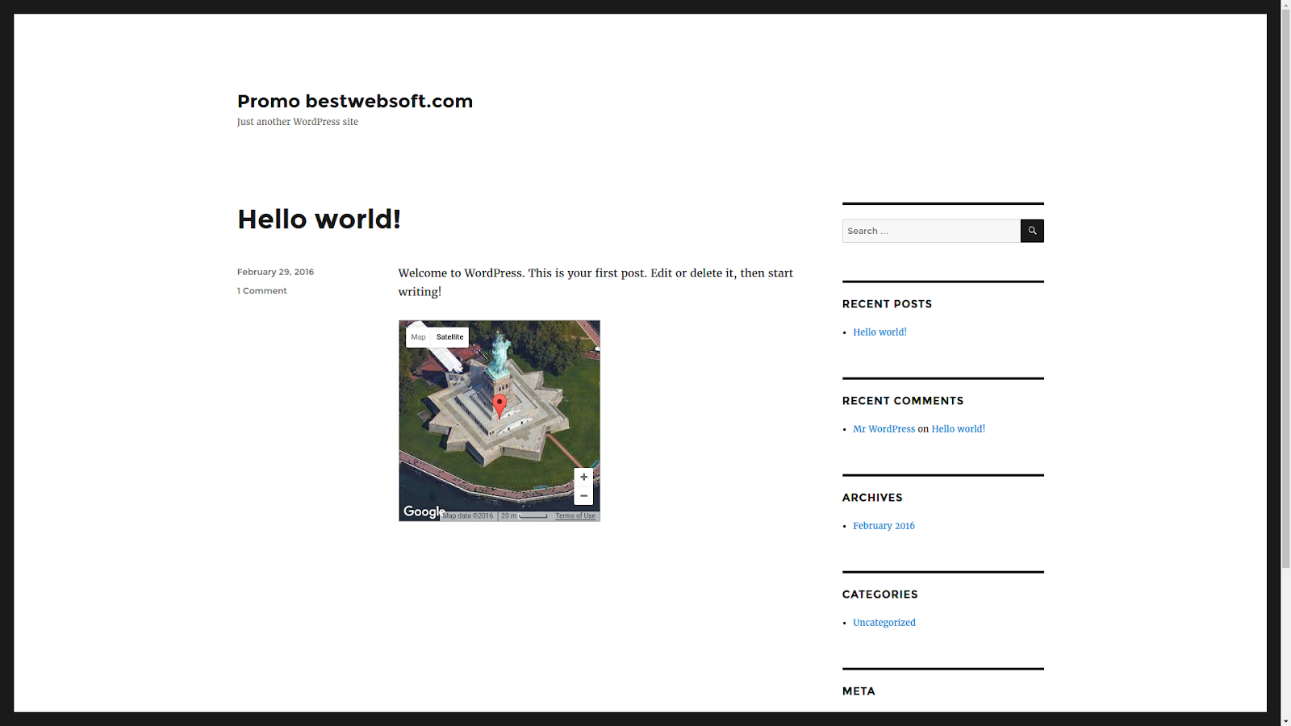Zoom out of the map with minus
This screenshot has width=1291, height=726.
(x=583, y=495)
